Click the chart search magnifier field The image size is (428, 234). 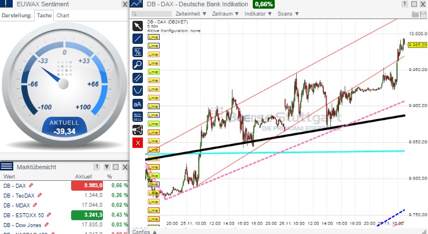151,14
